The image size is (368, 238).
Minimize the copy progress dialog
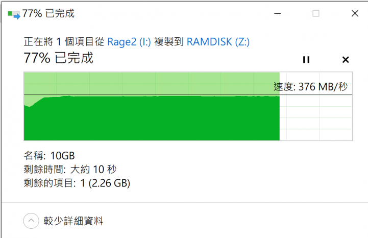[278, 13]
